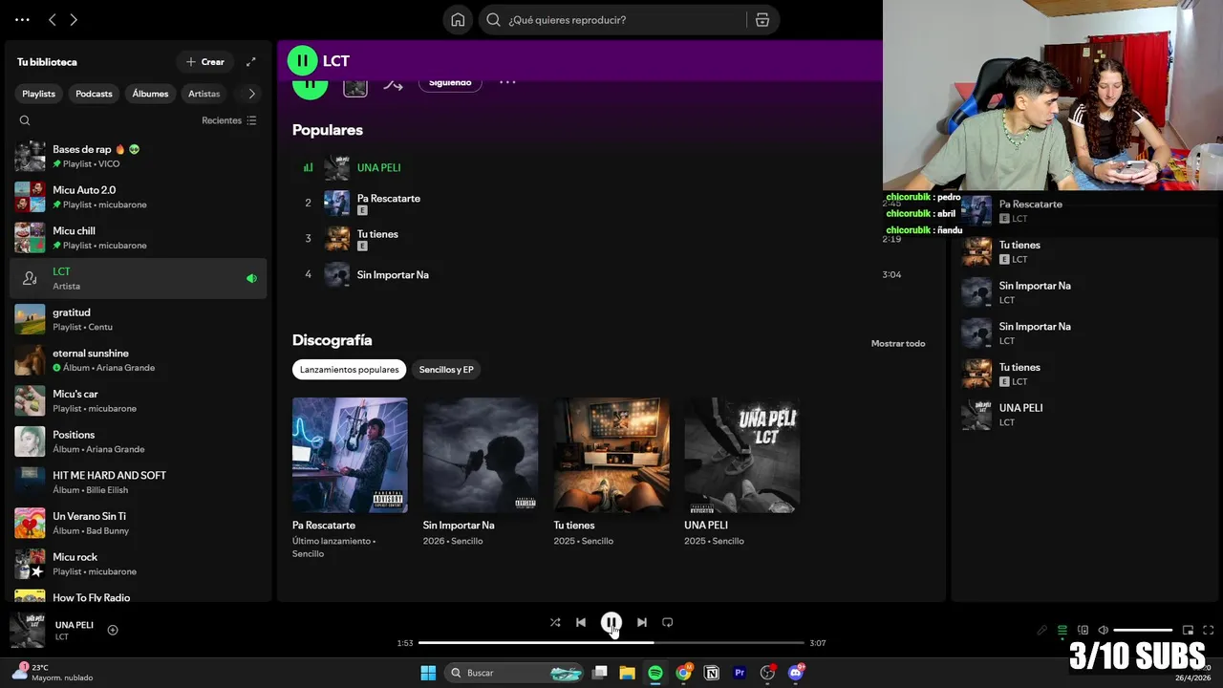Open Tu tienes release cover
Image resolution: width=1223 pixels, height=688 pixels.
tap(611, 455)
